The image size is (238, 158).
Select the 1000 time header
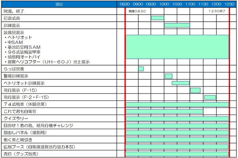(x=164, y=4)
